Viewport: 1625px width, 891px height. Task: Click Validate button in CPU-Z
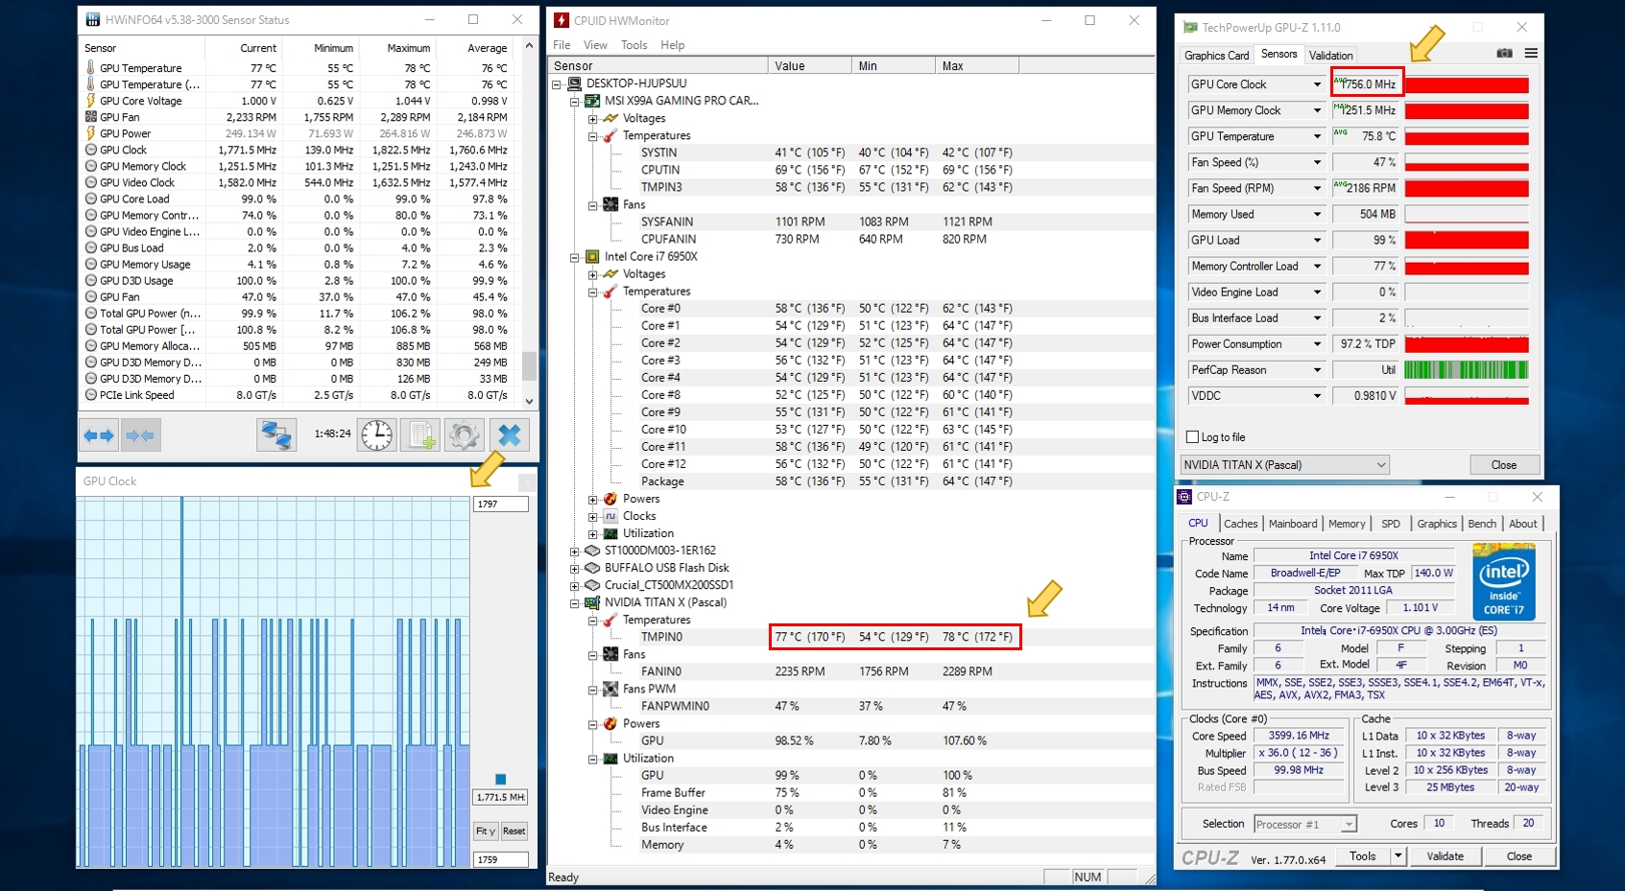1445,856
